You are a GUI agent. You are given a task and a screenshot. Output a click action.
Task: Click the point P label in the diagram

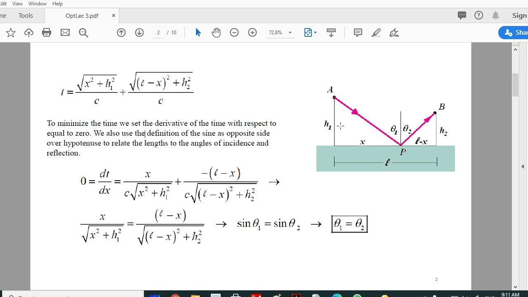click(x=403, y=153)
